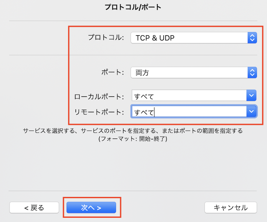Image resolution: width=267 pixels, height=222 pixels.
Task: Select the (フォーマット: 開始-終了) hint text
Action: [x=133, y=139]
